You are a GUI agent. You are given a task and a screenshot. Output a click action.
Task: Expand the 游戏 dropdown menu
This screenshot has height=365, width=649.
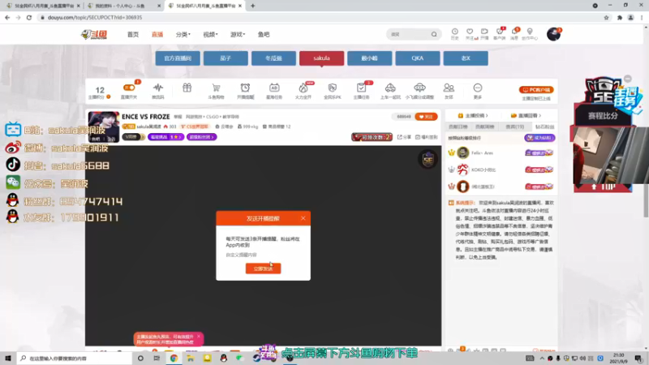point(238,34)
